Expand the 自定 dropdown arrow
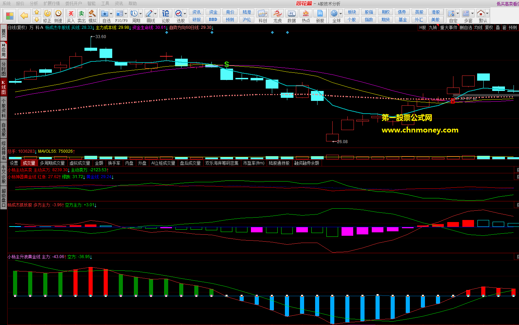 pyautogui.click(x=458, y=13)
